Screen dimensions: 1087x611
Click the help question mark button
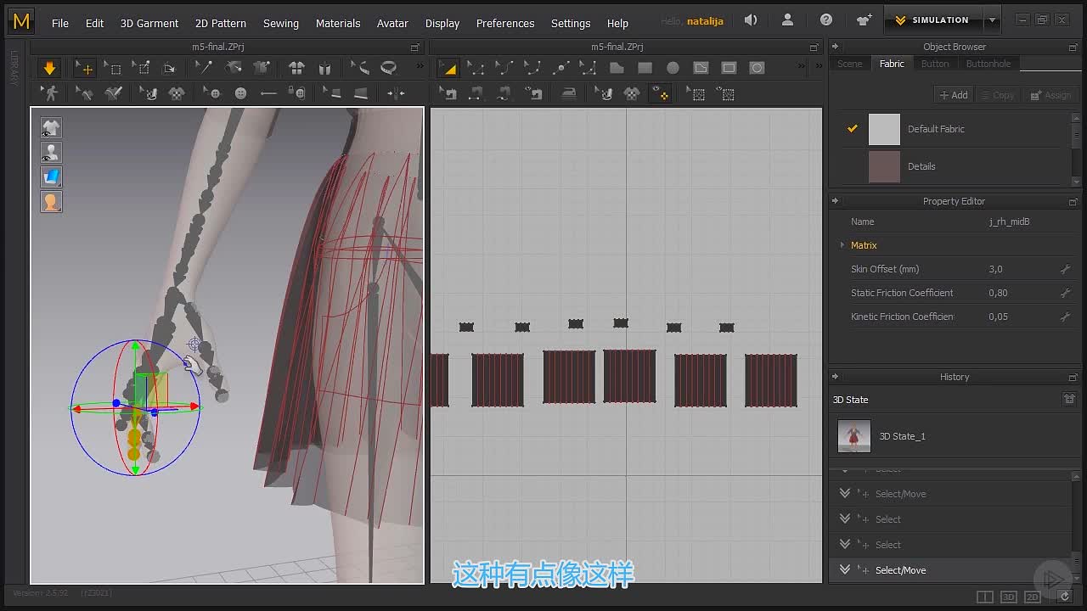click(826, 20)
